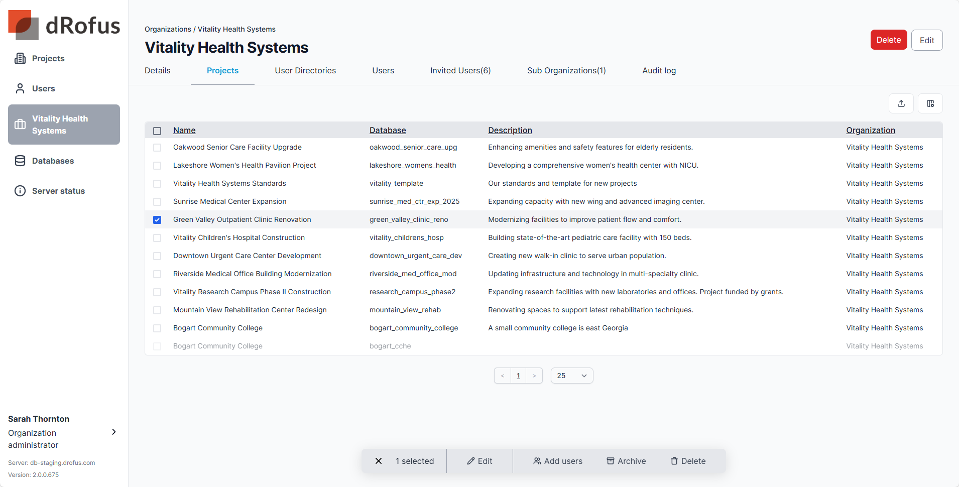Archive the selected project

click(x=626, y=461)
